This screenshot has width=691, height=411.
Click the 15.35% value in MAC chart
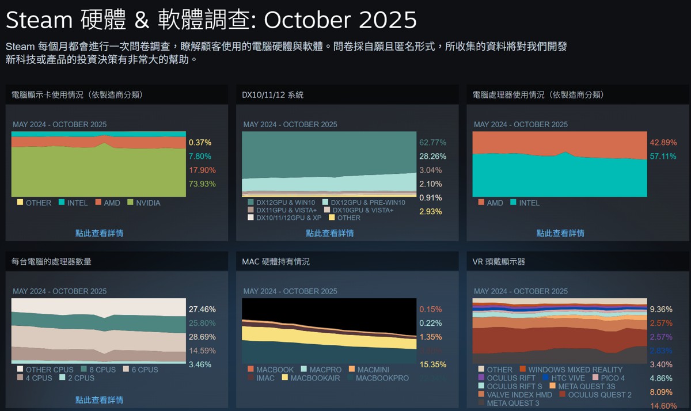coord(432,364)
